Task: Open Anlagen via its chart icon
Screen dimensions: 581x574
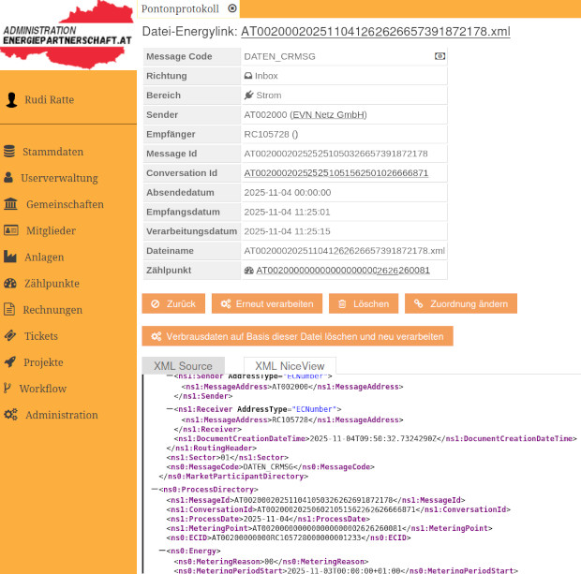Action: tap(10, 257)
